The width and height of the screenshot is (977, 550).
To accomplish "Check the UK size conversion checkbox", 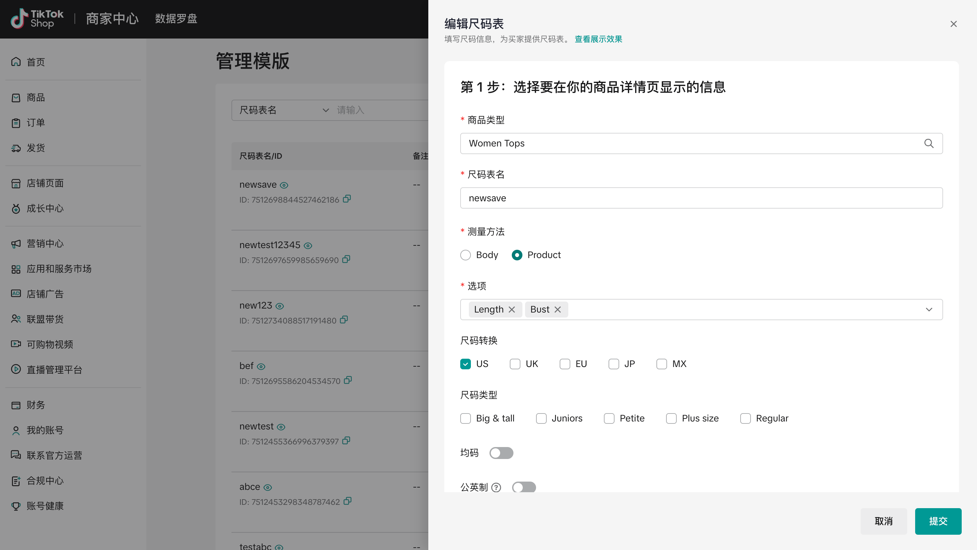I will (515, 364).
